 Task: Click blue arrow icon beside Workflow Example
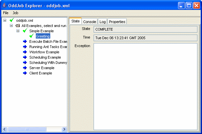(x=25, y=52)
